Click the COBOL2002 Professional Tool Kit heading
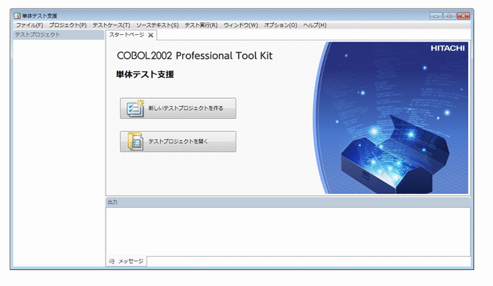Screen dimensions: 493x286 click(x=195, y=55)
